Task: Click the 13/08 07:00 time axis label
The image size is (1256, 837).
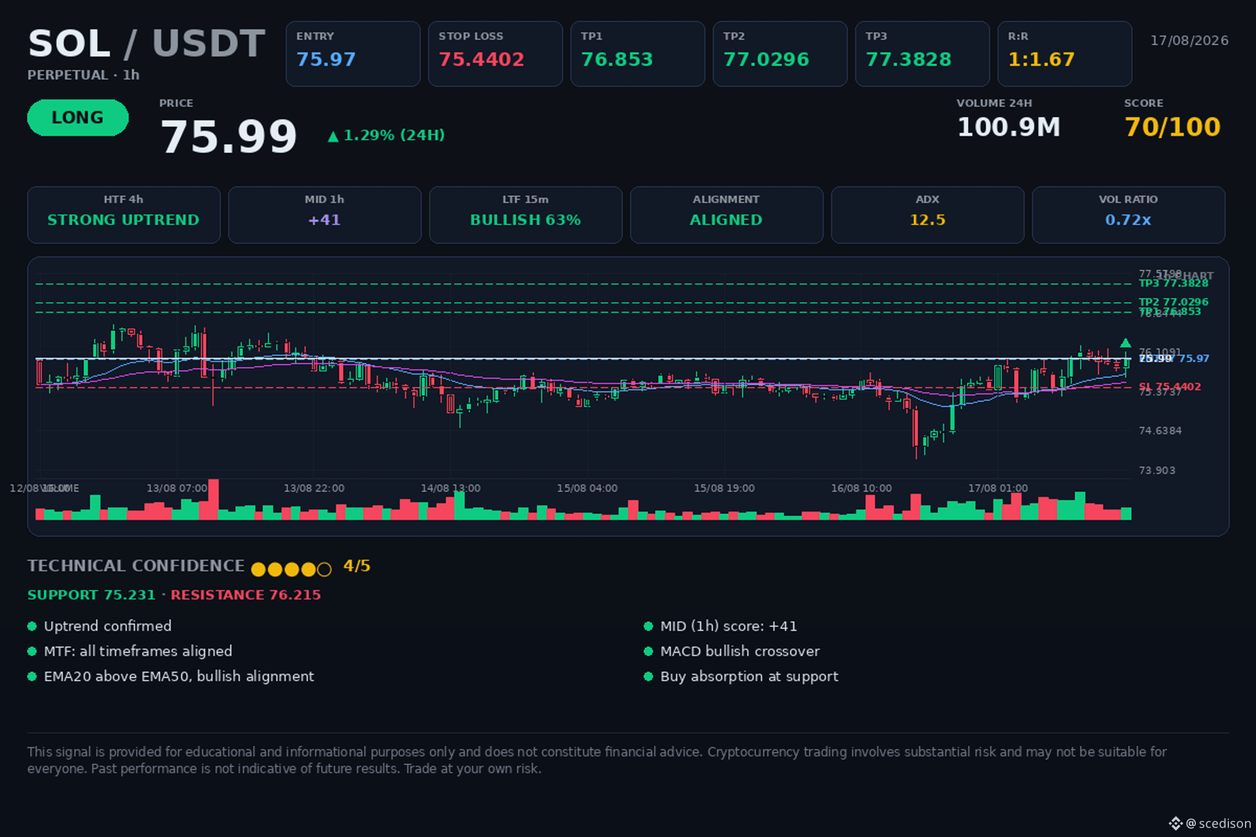Action: [x=177, y=489]
